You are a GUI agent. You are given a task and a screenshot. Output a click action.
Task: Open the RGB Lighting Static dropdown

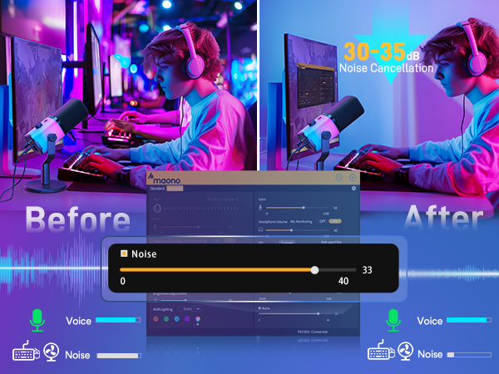tap(189, 307)
